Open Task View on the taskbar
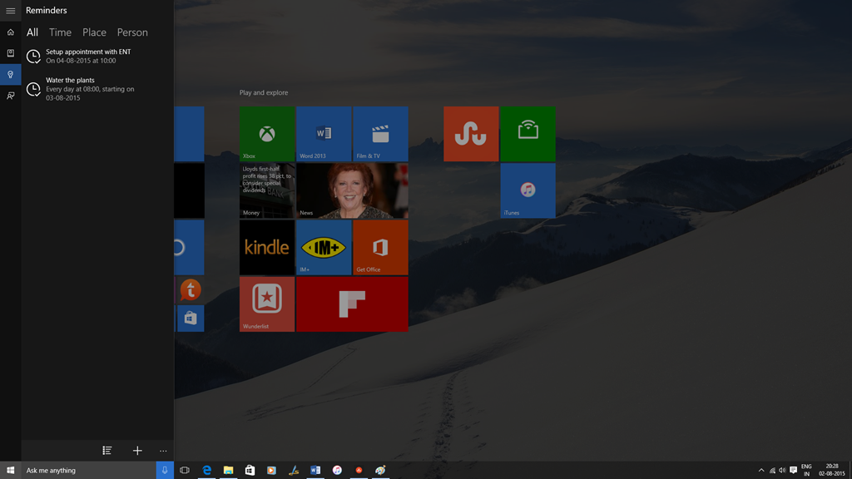Viewport: 852px width, 479px height. [x=185, y=471]
